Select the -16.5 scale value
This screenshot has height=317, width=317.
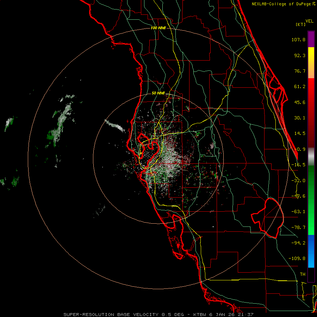coord(298,165)
